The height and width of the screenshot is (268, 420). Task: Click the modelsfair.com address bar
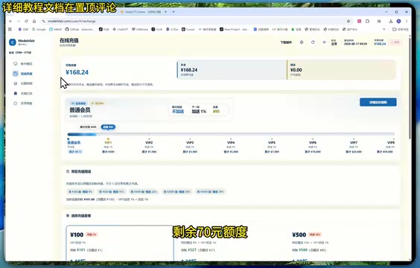click(x=196, y=21)
